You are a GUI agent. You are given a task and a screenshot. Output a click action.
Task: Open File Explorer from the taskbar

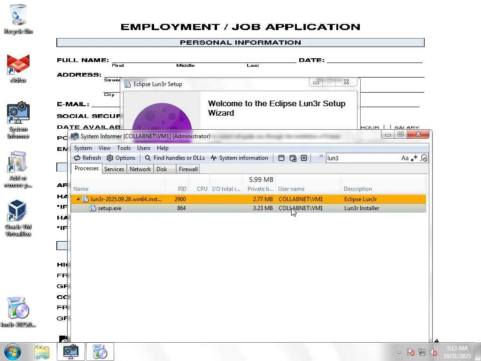(41, 352)
